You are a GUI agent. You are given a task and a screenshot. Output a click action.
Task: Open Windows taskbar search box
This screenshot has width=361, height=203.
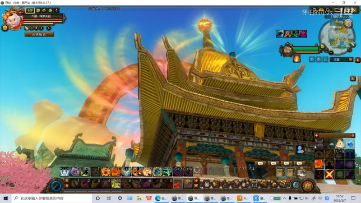pyautogui.click(x=52, y=198)
